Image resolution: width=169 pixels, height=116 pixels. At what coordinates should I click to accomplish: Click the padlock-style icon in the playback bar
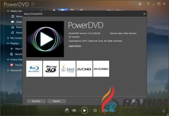coord(67,110)
